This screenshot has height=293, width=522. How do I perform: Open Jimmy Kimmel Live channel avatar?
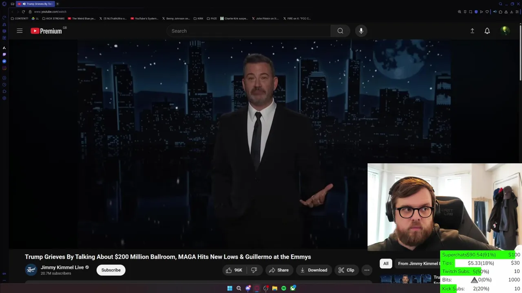[31, 270]
